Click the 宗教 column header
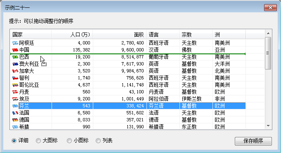This screenshot has height=153, width=281. pyautogui.click(x=196, y=35)
